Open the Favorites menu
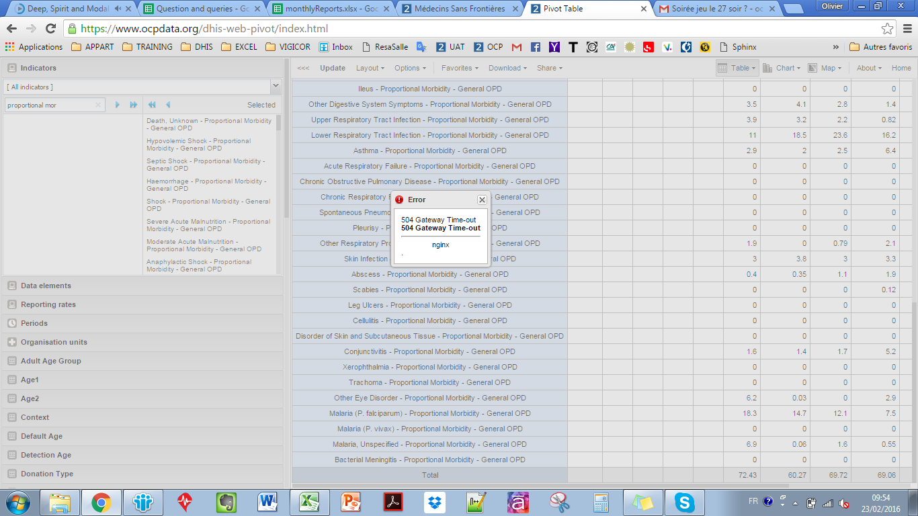Image resolution: width=918 pixels, height=516 pixels. pyautogui.click(x=460, y=68)
